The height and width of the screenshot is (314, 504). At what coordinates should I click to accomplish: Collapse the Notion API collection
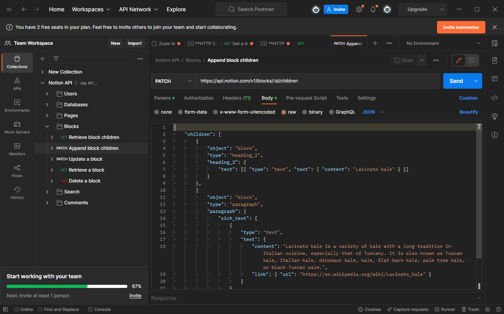pyautogui.click(x=42, y=83)
